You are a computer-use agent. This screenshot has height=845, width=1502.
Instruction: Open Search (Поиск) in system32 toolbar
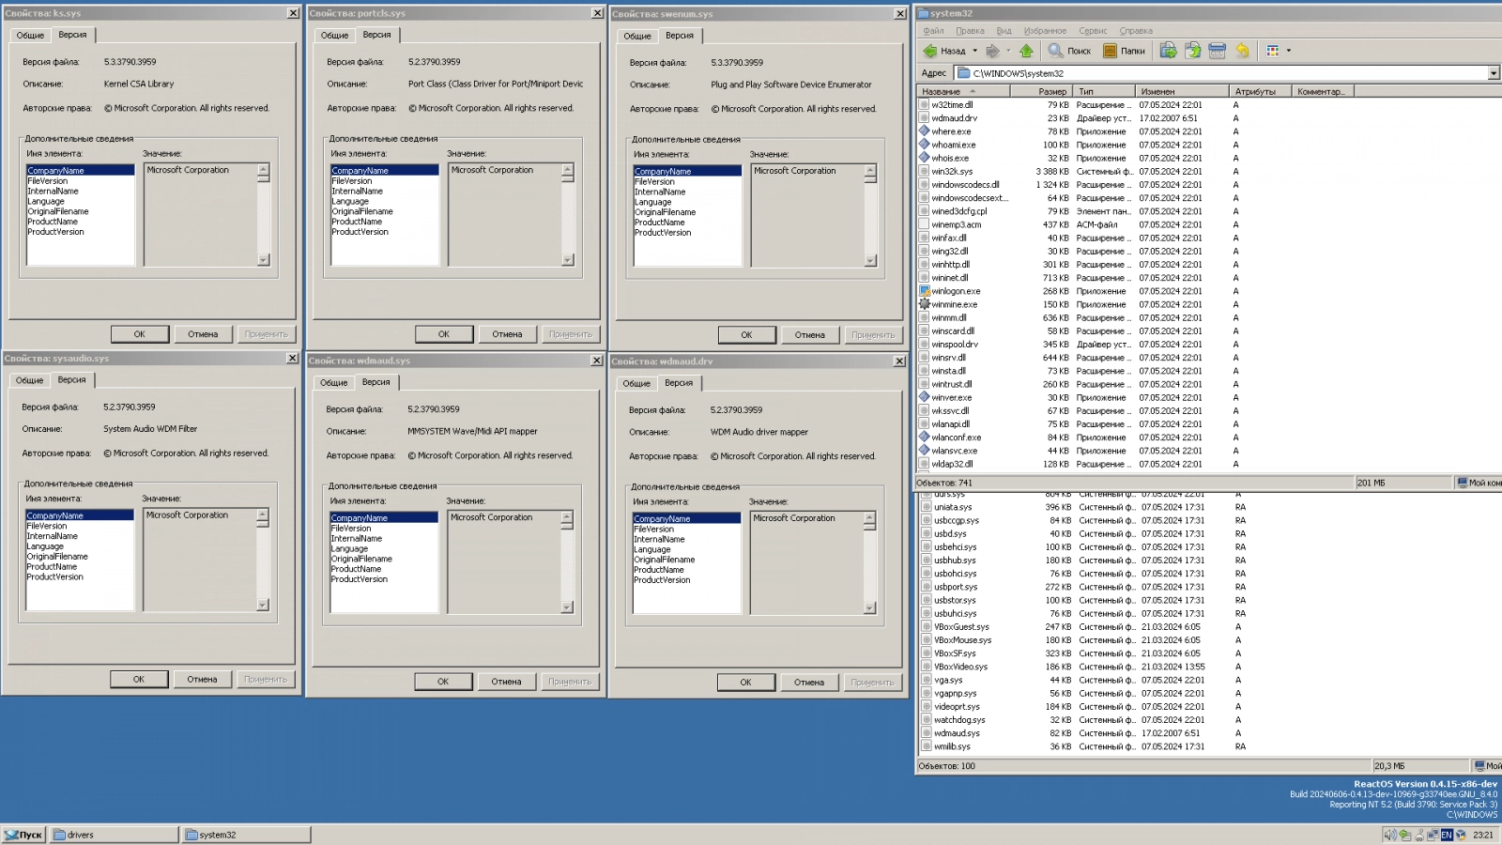coord(1069,51)
